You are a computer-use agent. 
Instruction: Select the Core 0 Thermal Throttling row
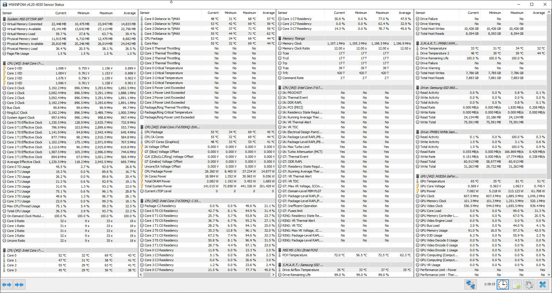pyautogui.click(x=207, y=48)
